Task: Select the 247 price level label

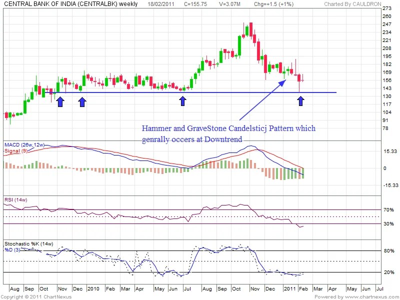Action: click(387, 24)
